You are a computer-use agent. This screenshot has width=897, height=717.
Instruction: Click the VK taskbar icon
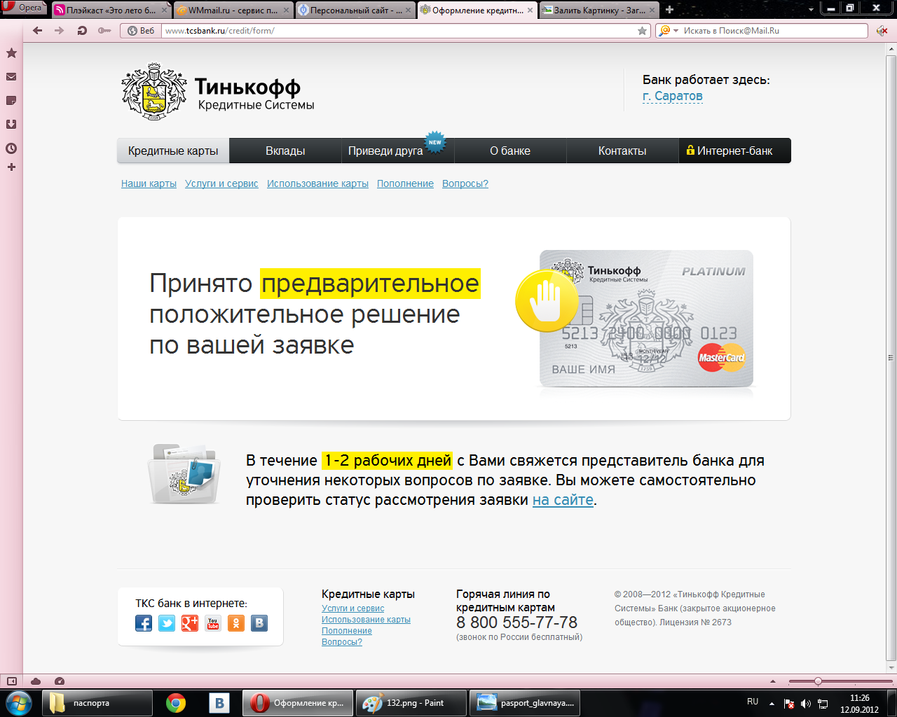[219, 703]
